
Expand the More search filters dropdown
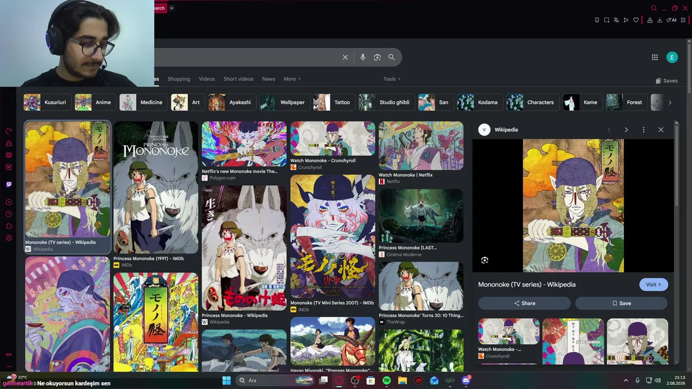pos(292,79)
